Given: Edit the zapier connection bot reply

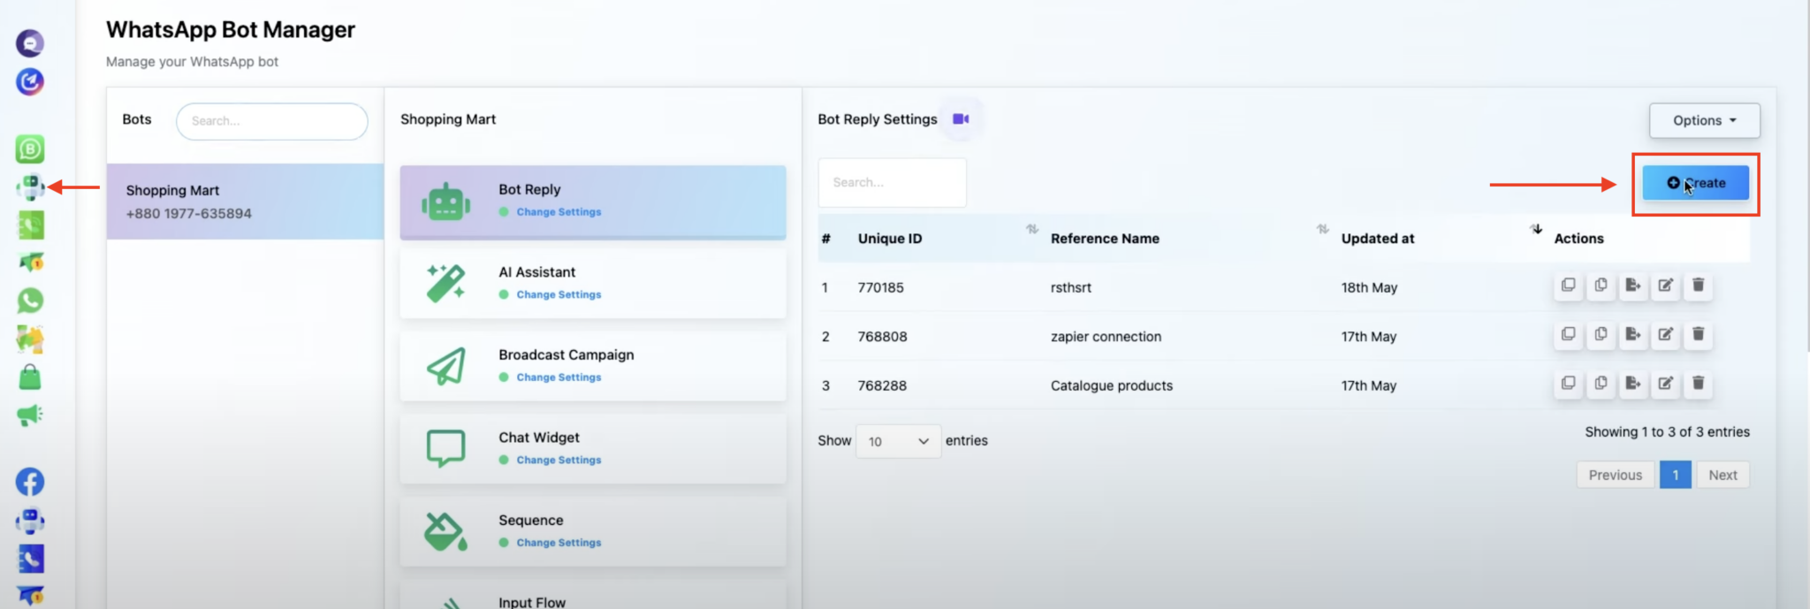Looking at the screenshot, I should 1666,335.
